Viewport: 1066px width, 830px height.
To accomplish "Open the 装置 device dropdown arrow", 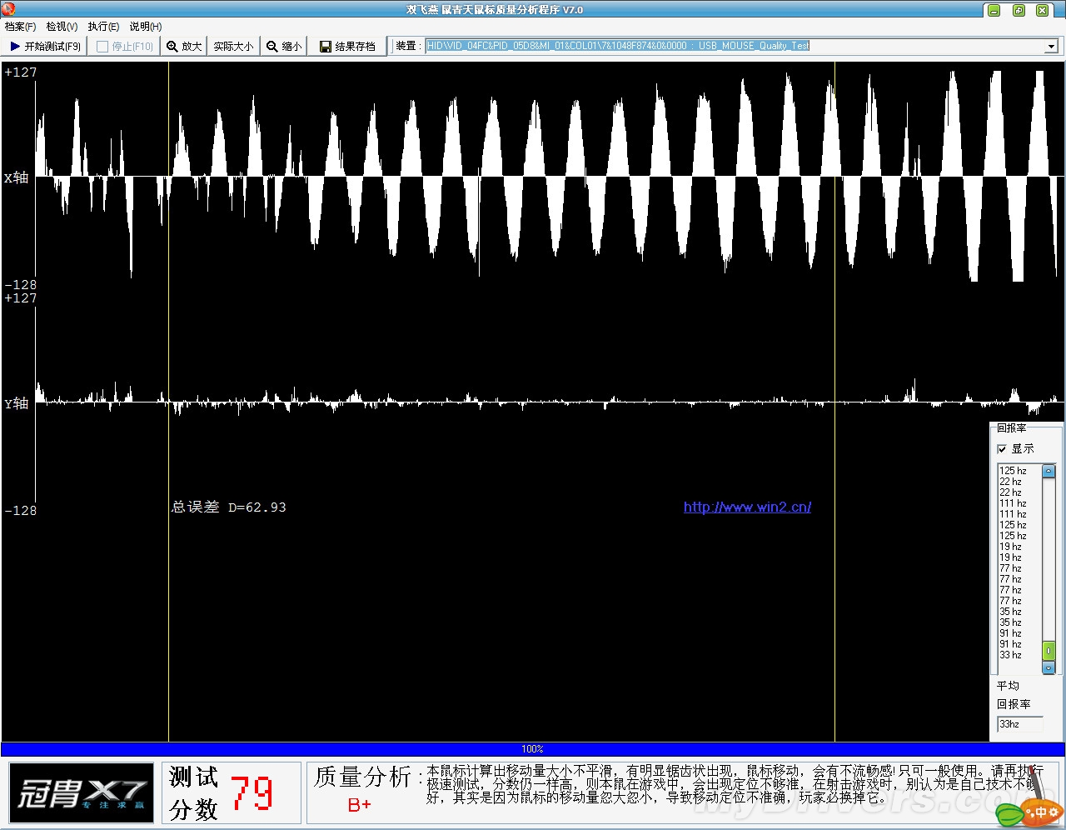I will coord(1051,47).
